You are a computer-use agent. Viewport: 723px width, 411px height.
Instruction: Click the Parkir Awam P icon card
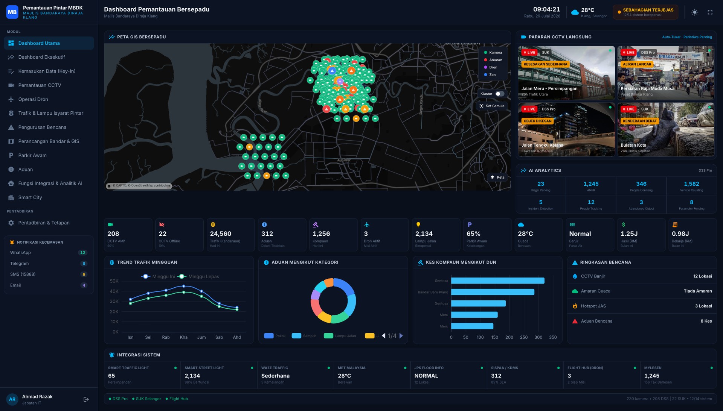point(487,235)
